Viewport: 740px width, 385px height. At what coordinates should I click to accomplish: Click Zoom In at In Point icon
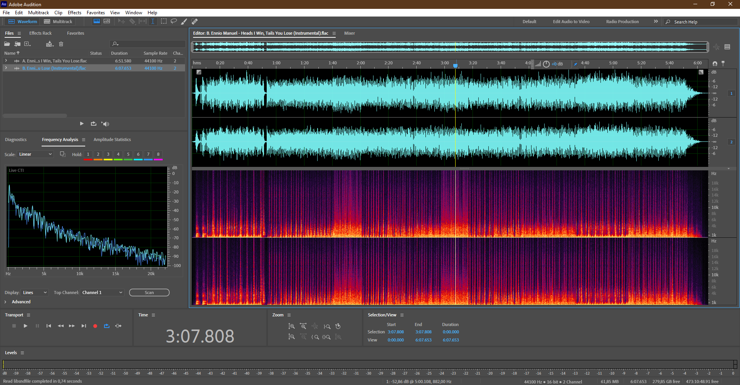pyautogui.click(x=315, y=337)
